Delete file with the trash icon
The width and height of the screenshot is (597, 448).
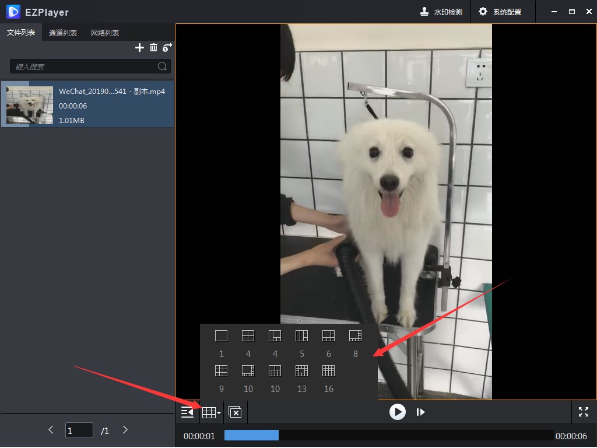pos(153,48)
